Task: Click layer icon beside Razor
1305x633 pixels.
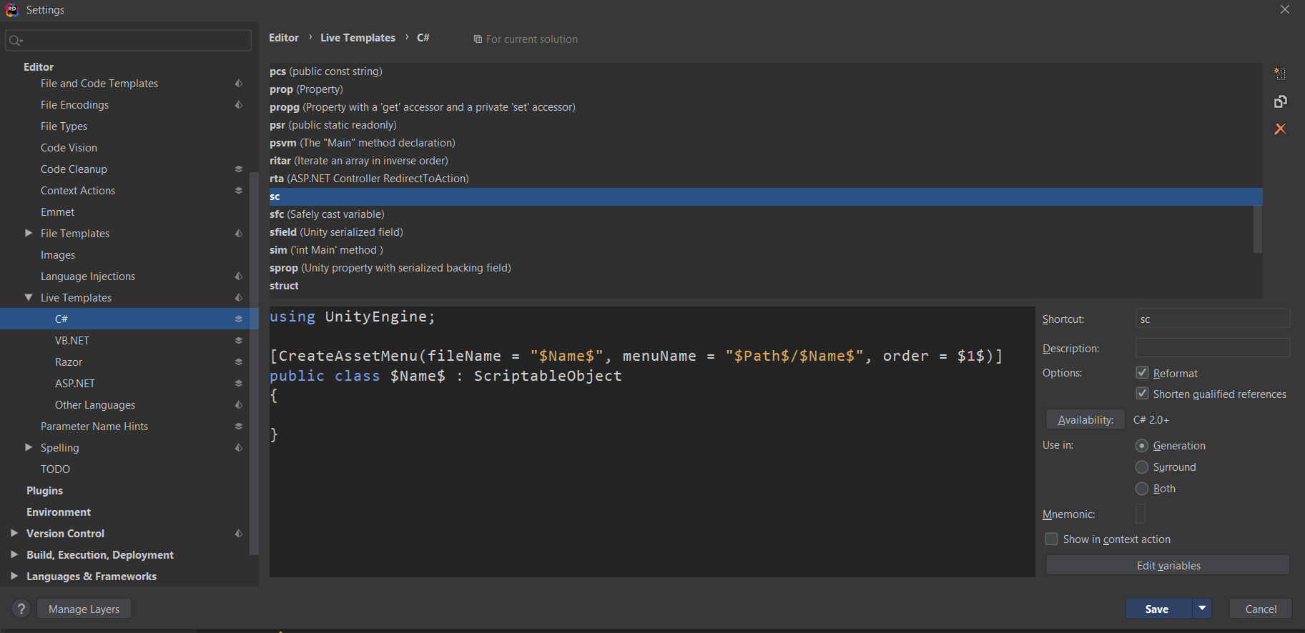Action: point(238,362)
